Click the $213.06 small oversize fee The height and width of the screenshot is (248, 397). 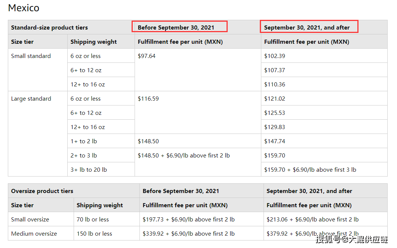[277, 219]
